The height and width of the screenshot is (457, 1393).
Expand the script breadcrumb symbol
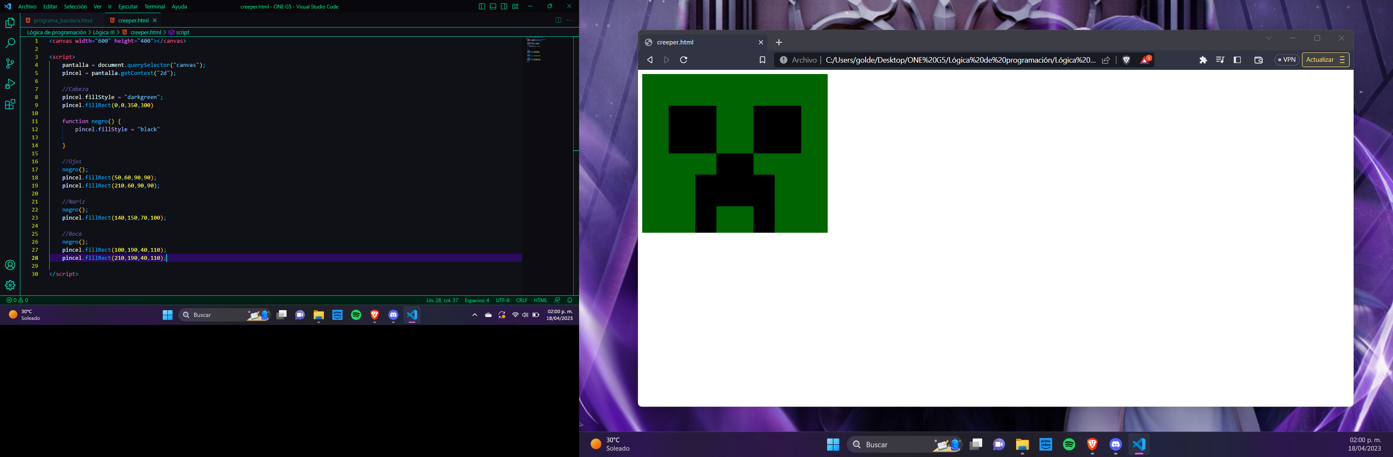click(x=179, y=33)
